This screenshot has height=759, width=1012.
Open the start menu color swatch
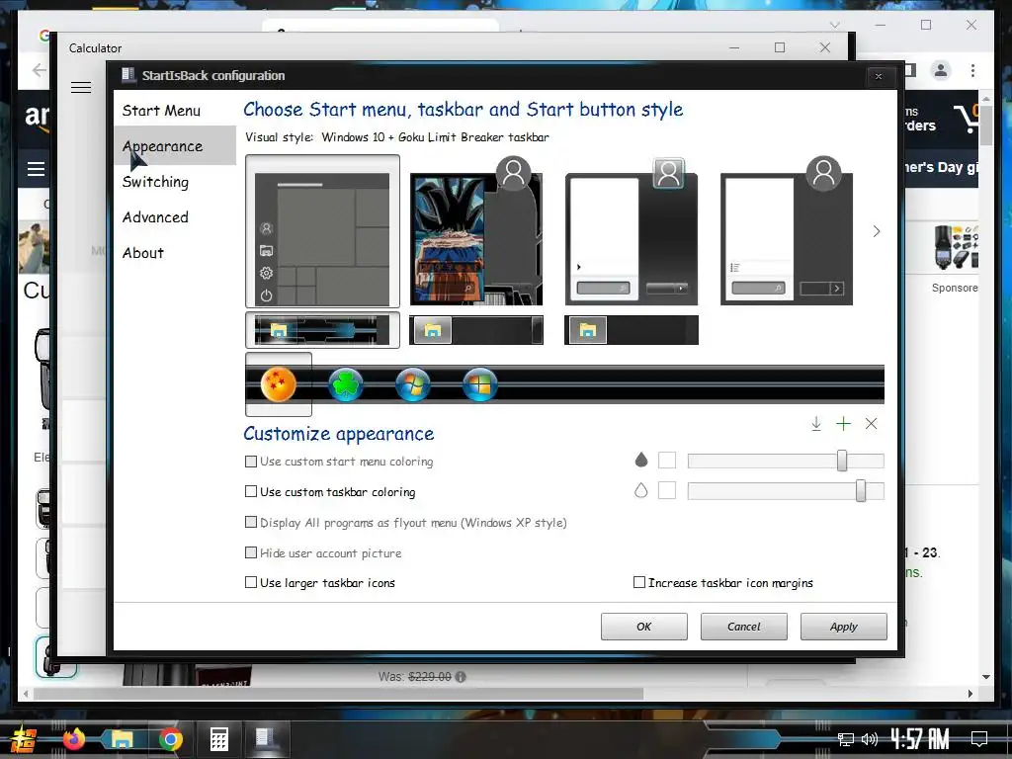click(x=667, y=461)
